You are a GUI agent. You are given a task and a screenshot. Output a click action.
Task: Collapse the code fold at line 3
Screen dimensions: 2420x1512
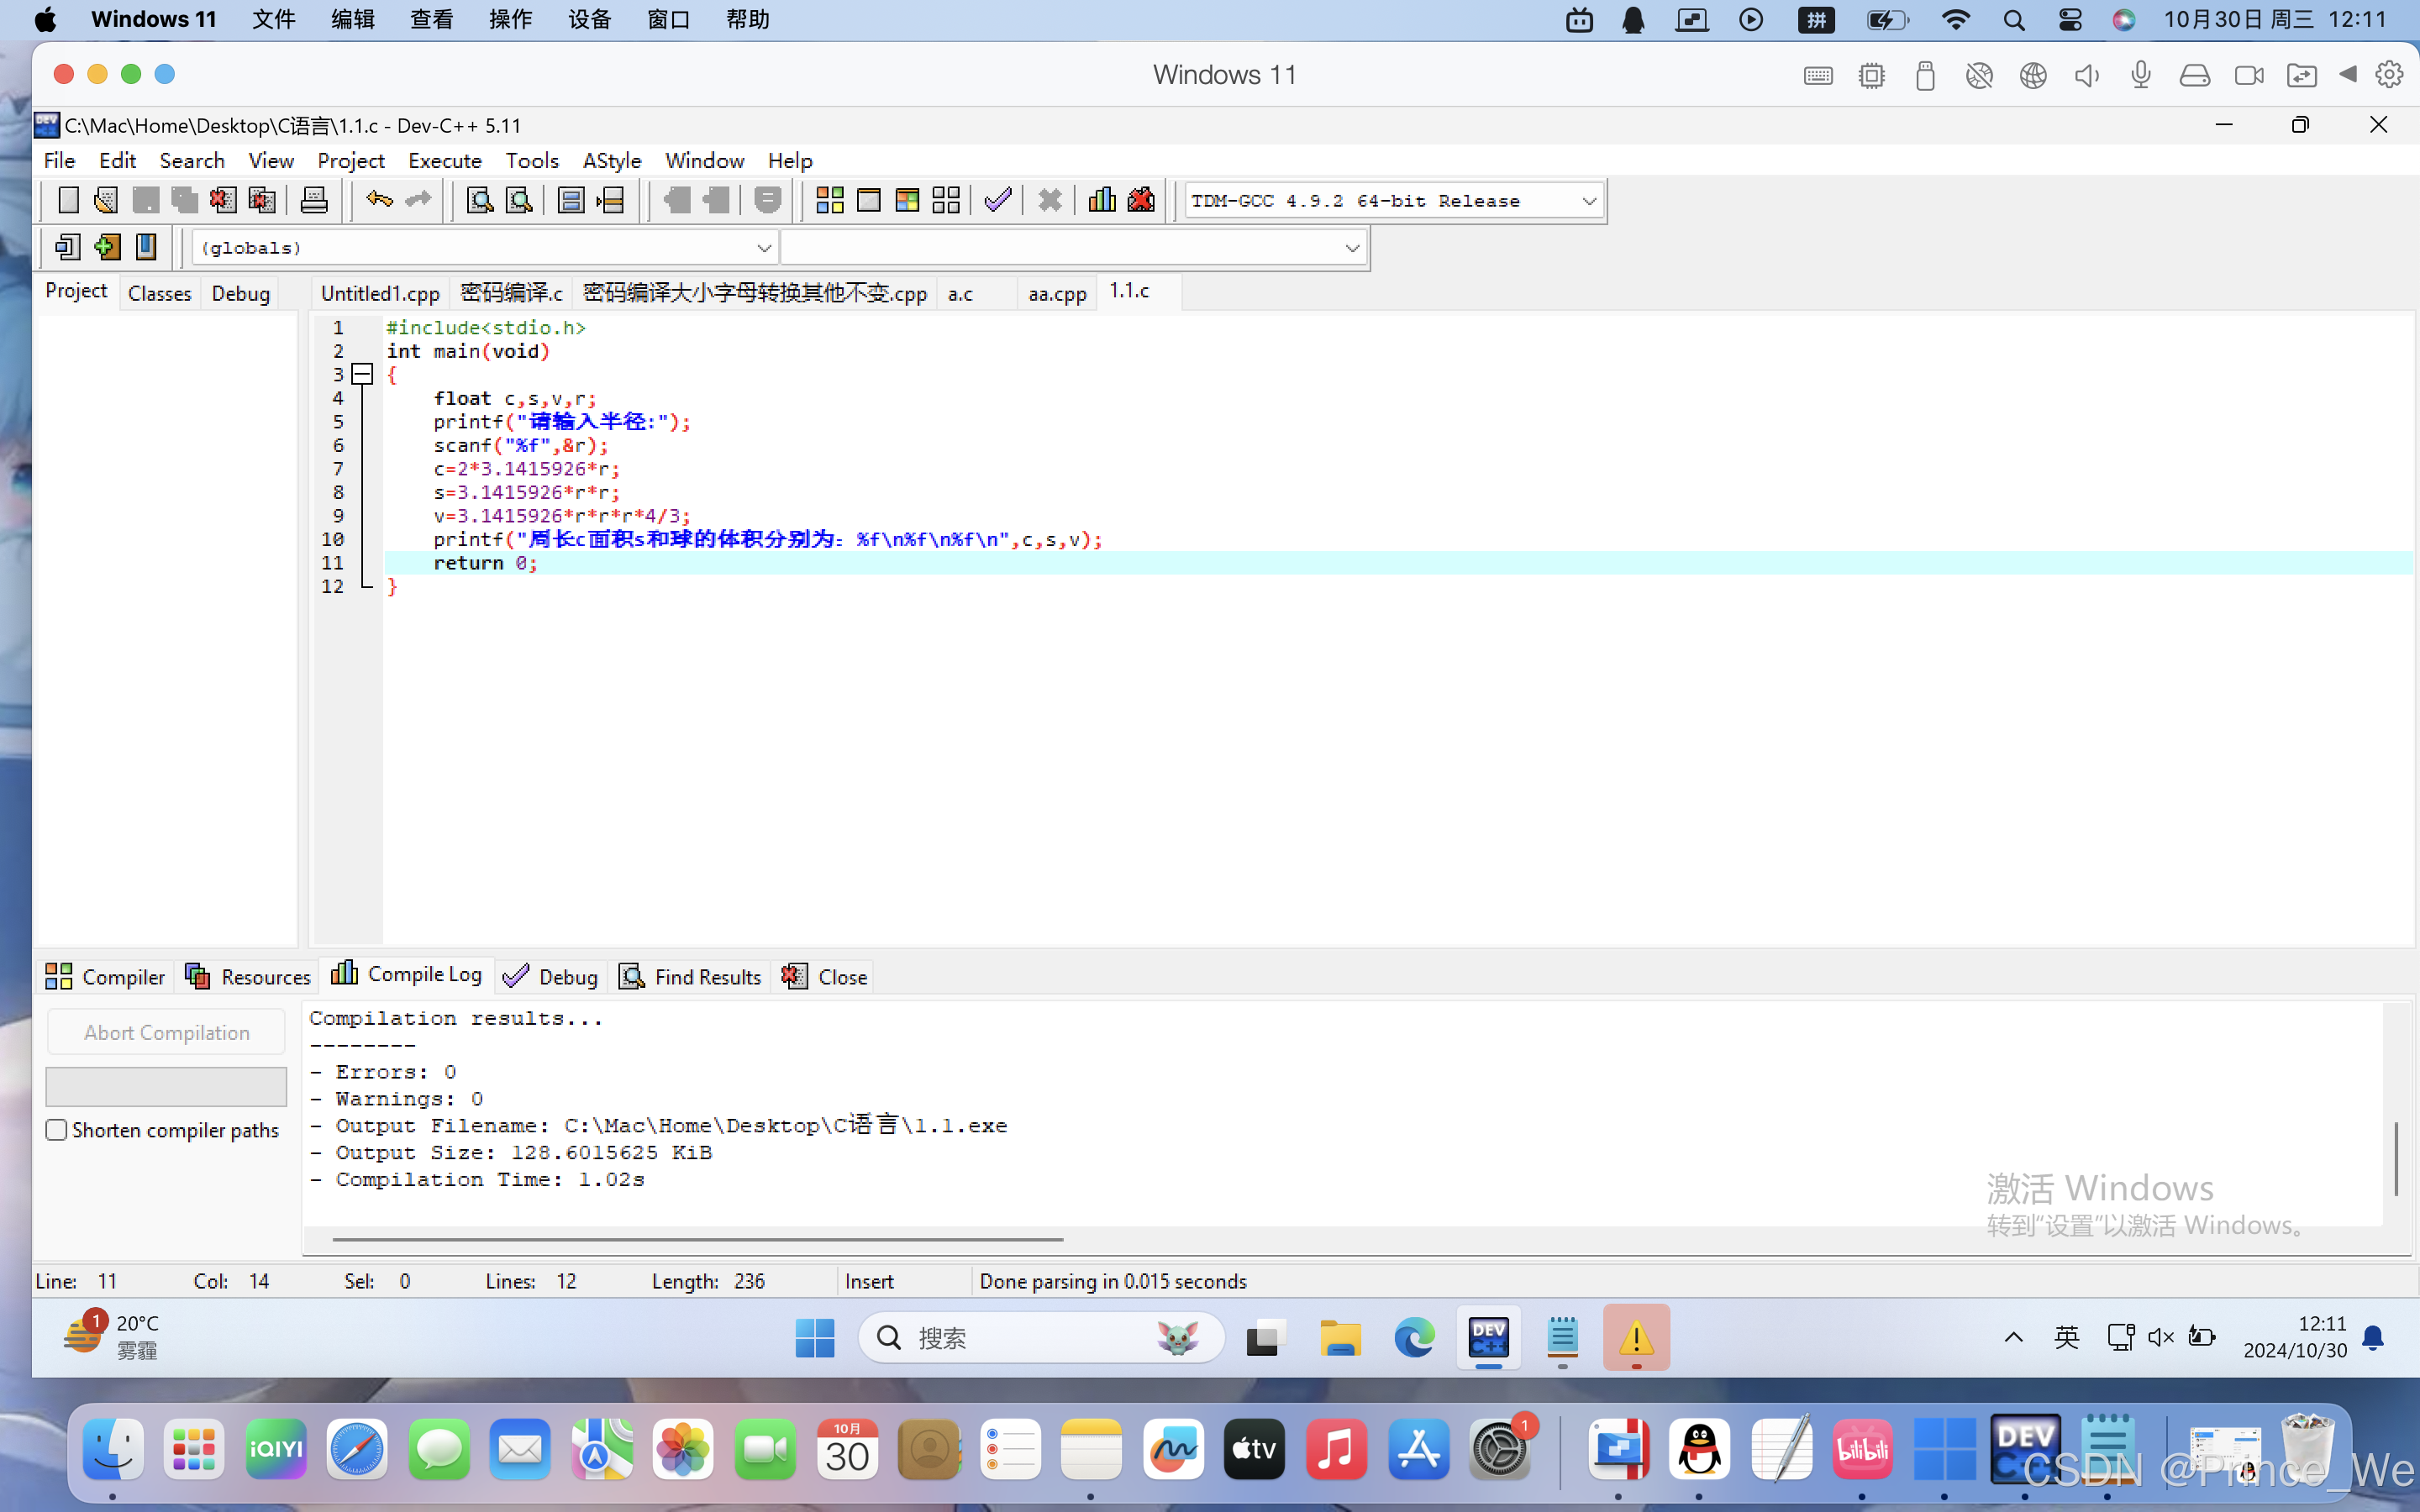(363, 374)
